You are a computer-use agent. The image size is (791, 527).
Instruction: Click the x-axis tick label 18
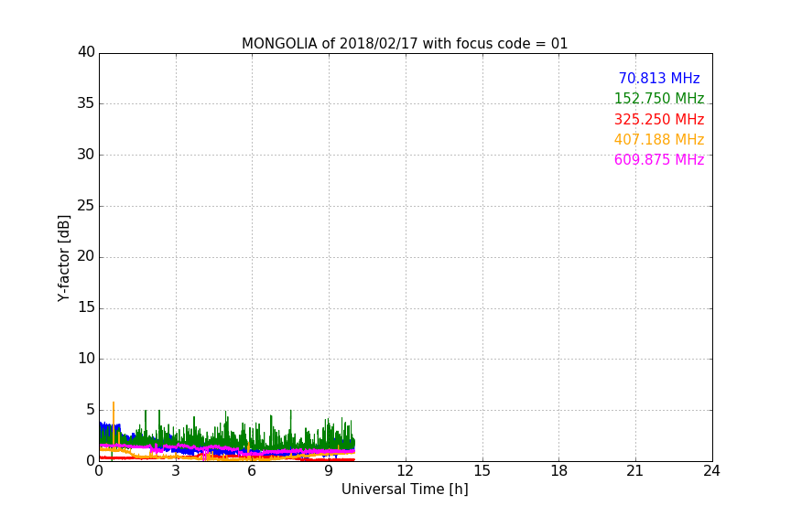tap(559, 471)
